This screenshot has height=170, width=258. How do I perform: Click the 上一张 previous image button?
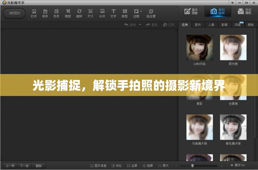pyautogui.click(x=10, y=166)
